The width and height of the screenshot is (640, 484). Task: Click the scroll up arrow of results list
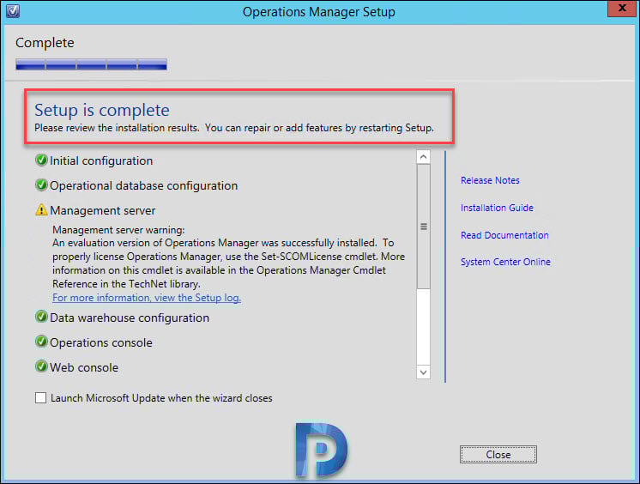[x=423, y=157]
